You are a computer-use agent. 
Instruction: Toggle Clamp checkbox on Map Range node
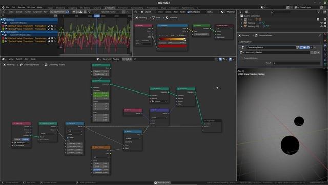click(x=67, y=138)
